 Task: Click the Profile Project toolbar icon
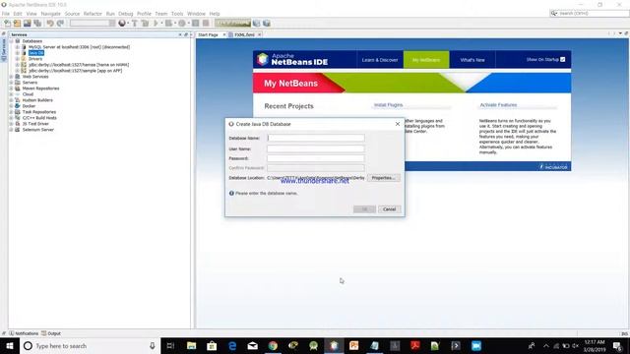(x=182, y=24)
